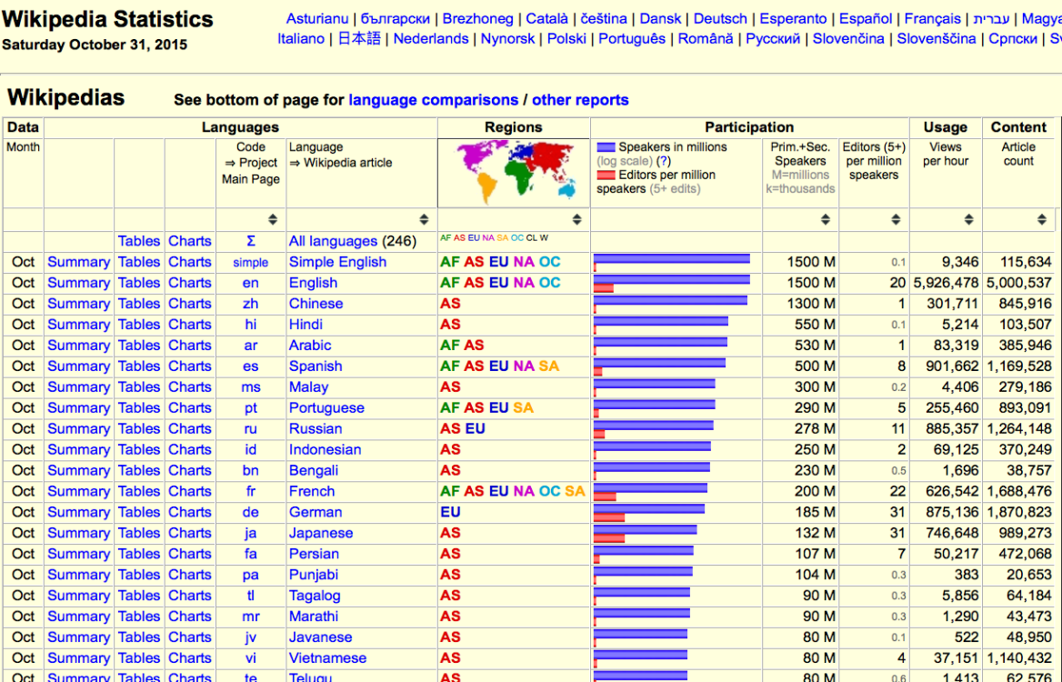Switch to Nederlands language version
Screen dimensions: 1062x682
click(431, 38)
